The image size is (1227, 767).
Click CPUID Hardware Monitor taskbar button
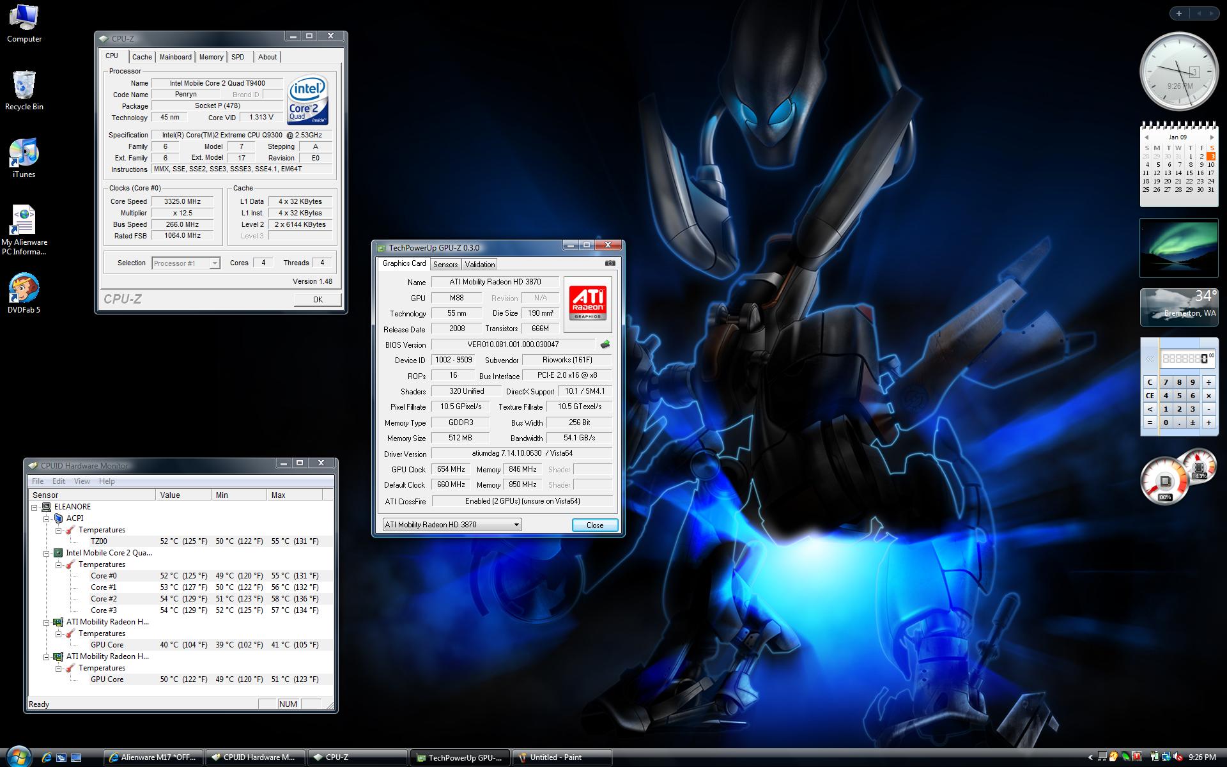point(256,757)
